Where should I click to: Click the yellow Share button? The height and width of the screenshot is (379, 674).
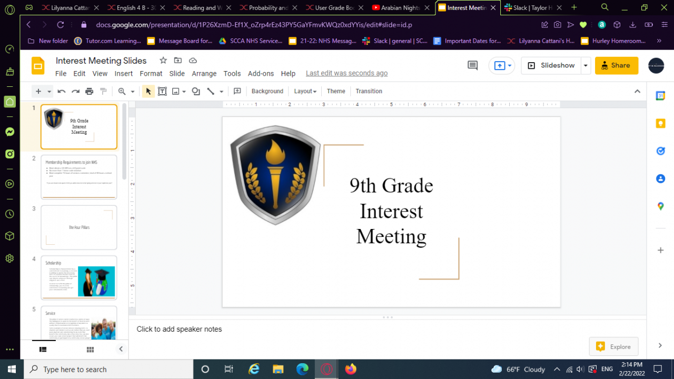point(616,65)
